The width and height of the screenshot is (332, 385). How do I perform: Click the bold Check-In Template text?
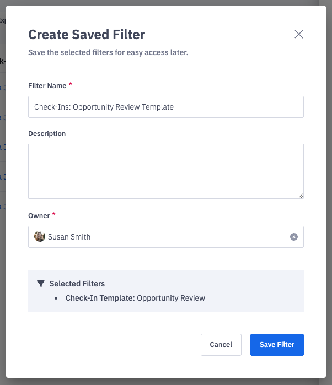tap(100, 298)
